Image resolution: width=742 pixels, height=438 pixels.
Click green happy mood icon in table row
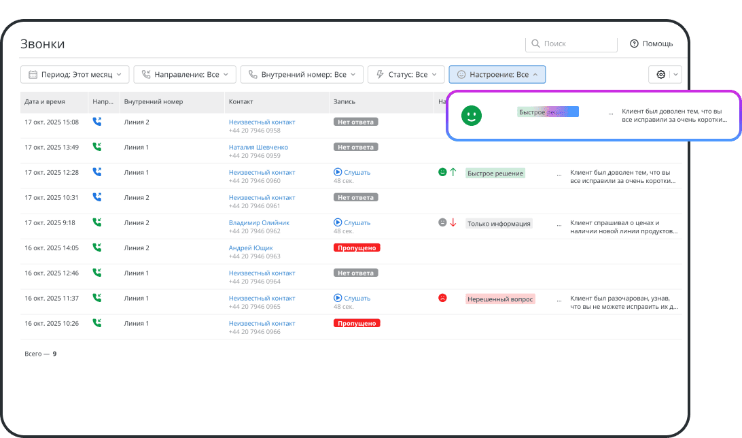click(442, 173)
